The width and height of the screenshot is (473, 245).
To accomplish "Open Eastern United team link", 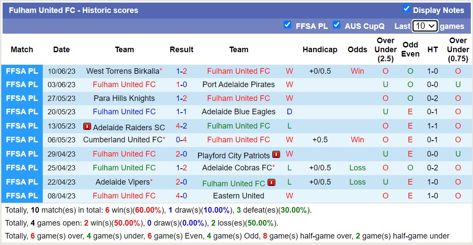I will click(239, 195).
